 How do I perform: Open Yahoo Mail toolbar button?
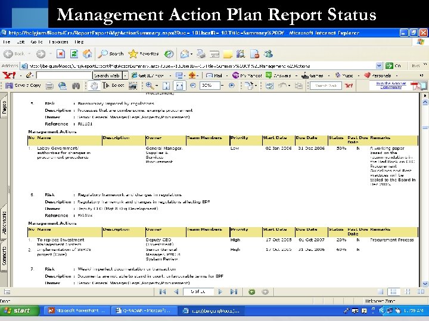pos(214,75)
